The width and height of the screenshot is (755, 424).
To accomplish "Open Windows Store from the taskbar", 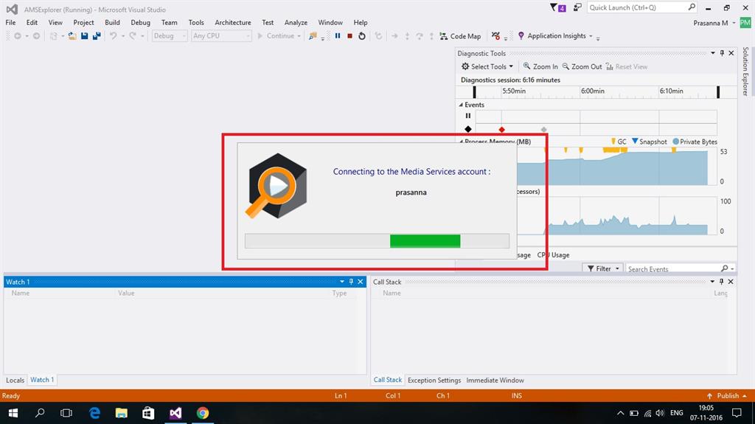I will pos(148,413).
